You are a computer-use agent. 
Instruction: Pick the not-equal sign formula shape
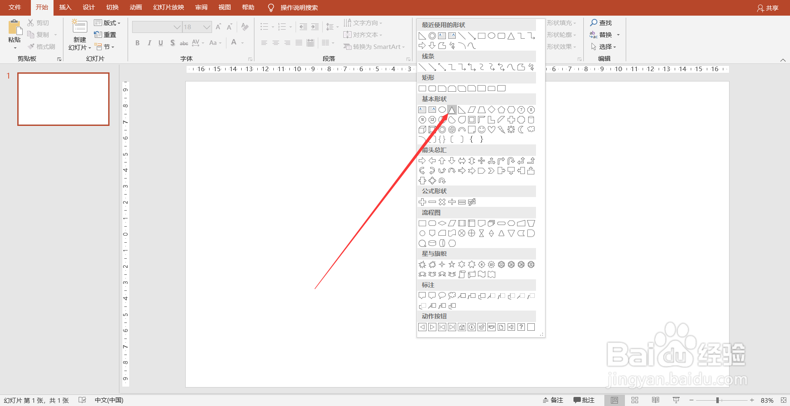click(471, 202)
